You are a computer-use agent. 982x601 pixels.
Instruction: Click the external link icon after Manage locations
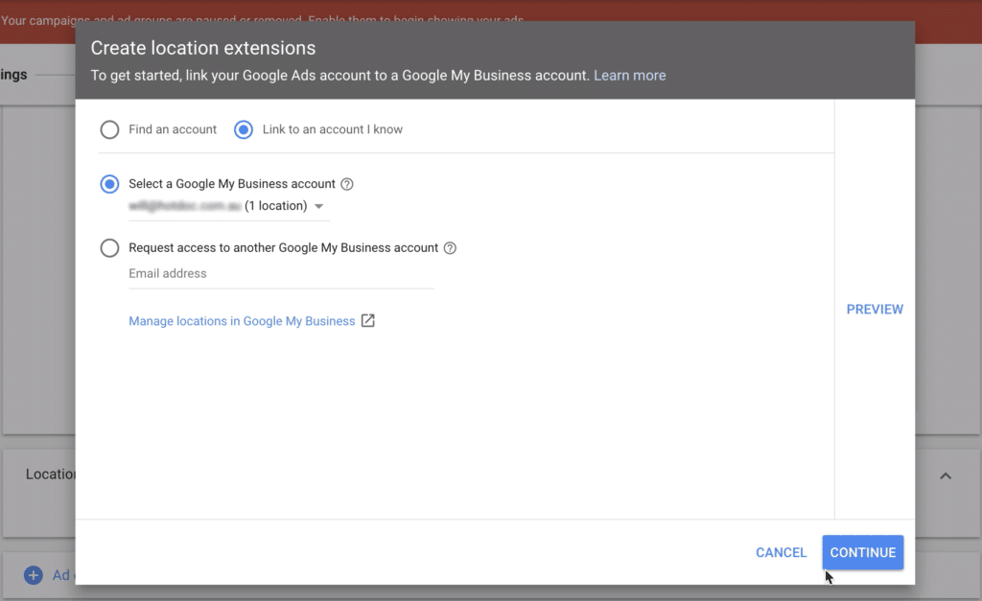[x=368, y=320]
